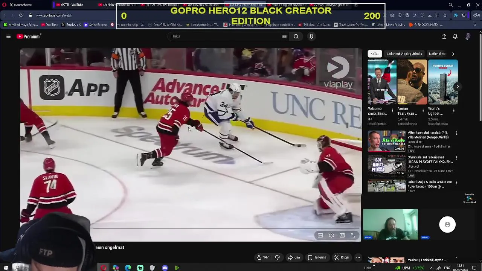Image resolution: width=482 pixels, height=271 pixels.
Task: Open Opera browser from taskbar
Action: point(103,268)
